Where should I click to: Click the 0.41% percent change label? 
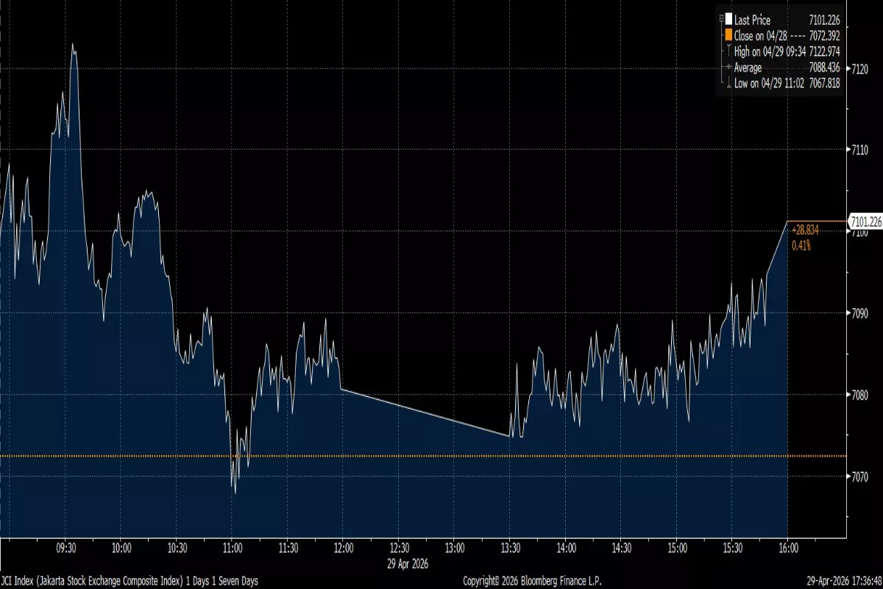[x=801, y=245]
